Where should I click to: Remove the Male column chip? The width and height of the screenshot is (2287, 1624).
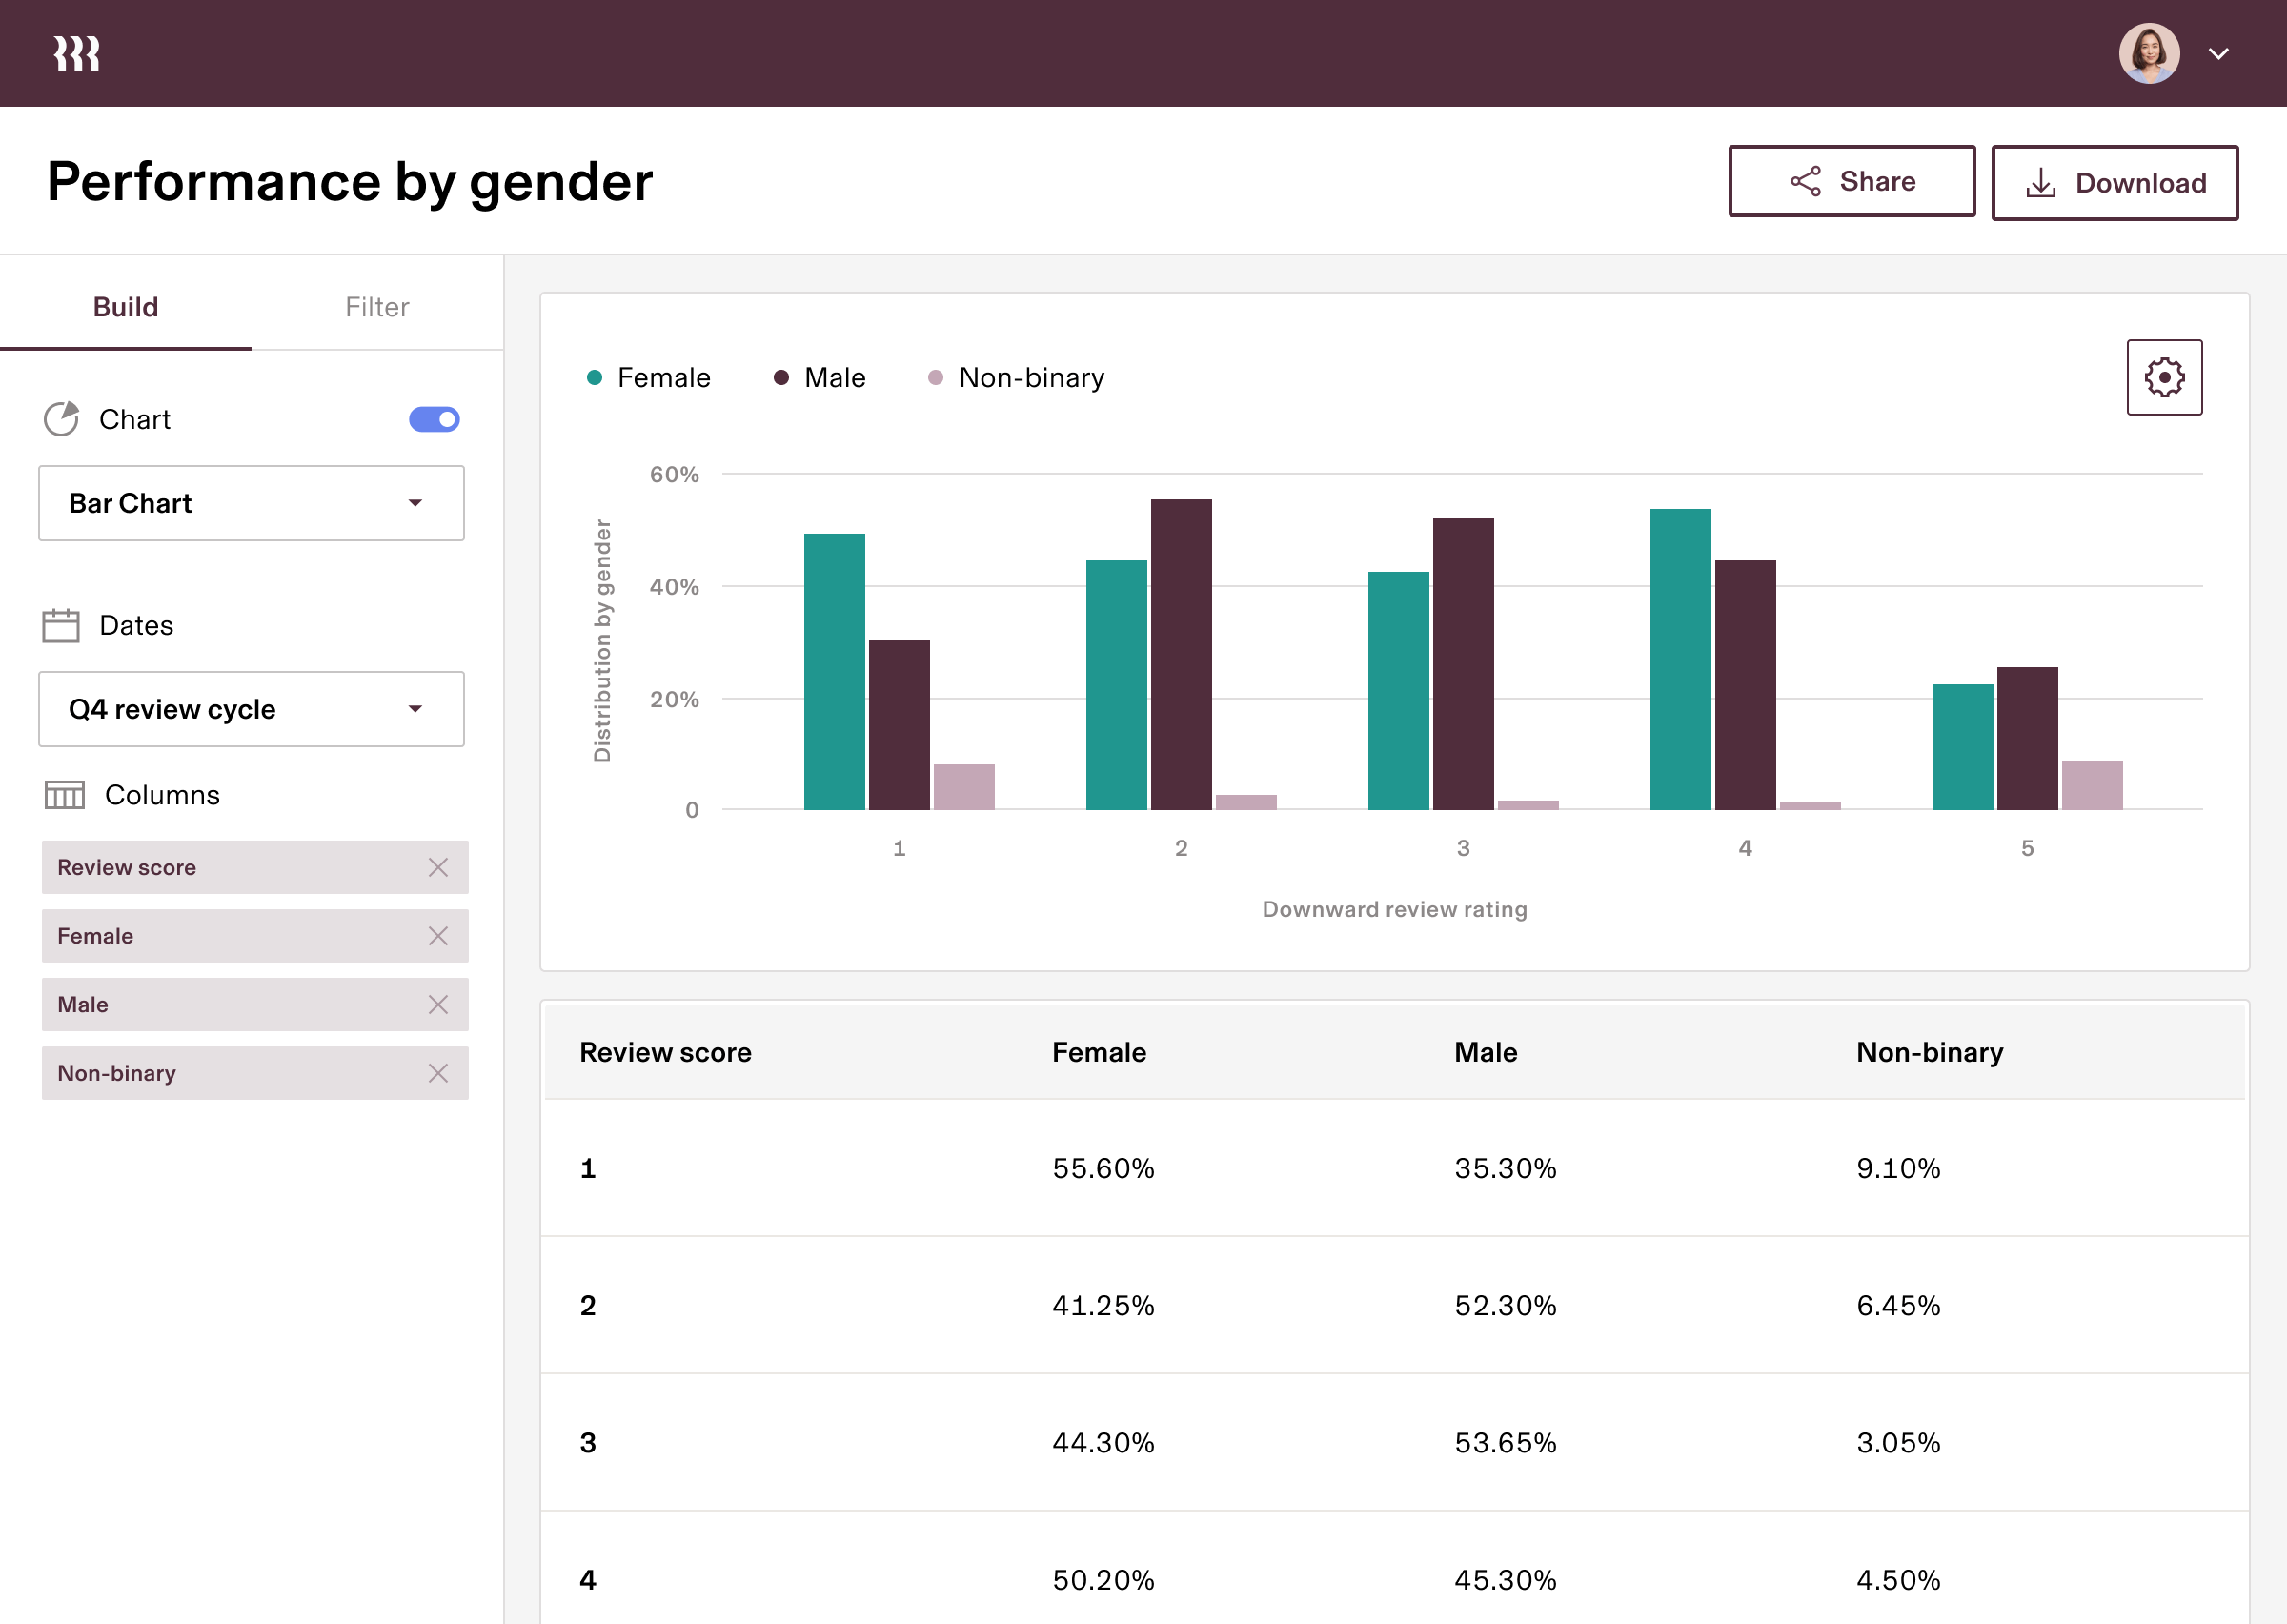click(437, 1004)
